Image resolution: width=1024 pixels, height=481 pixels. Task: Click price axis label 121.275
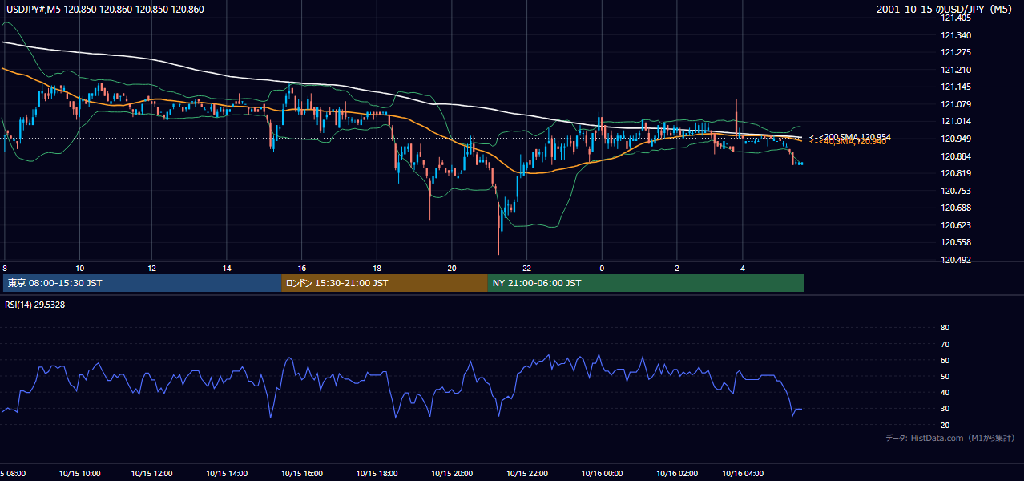(x=955, y=52)
